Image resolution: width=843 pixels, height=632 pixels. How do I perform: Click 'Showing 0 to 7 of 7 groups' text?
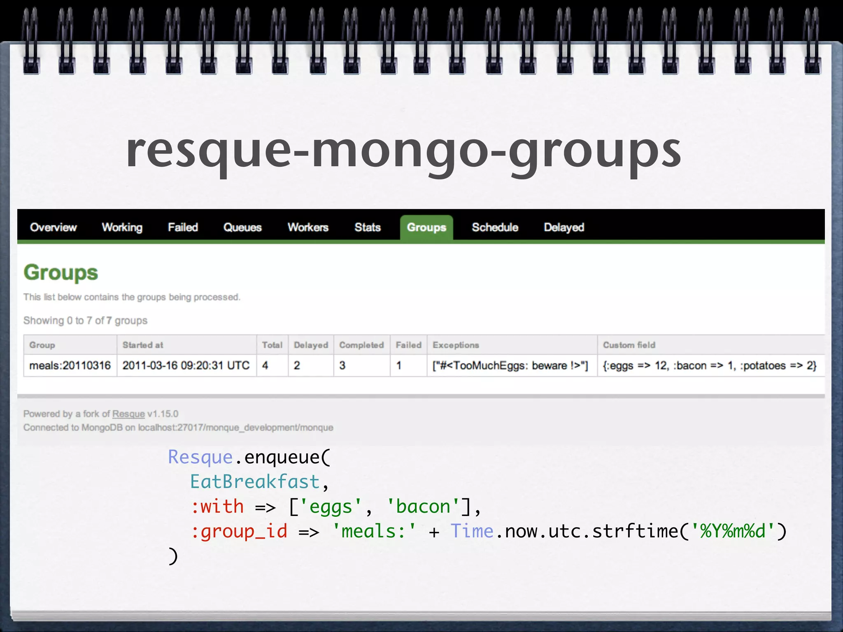click(85, 321)
